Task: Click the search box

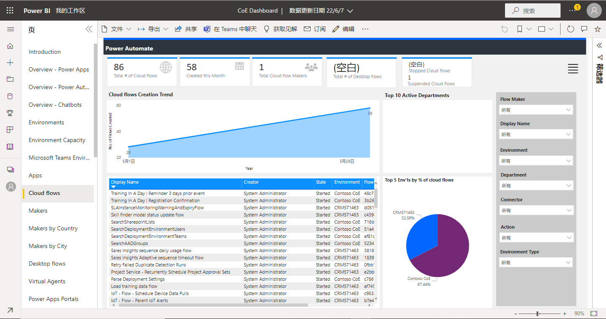Action: point(533,11)
